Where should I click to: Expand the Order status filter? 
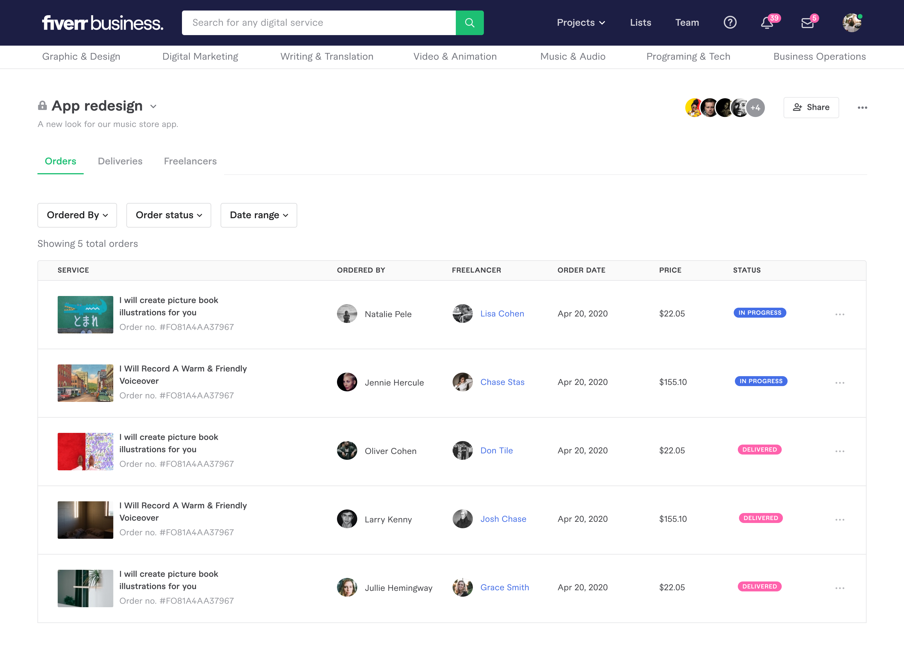point(169,215)
